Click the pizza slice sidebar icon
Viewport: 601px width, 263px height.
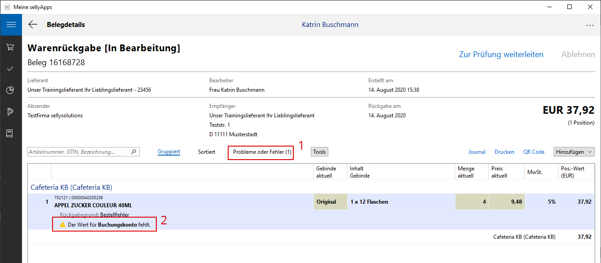point(10,111)
